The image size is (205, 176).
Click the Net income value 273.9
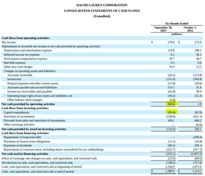coord(198,42)
